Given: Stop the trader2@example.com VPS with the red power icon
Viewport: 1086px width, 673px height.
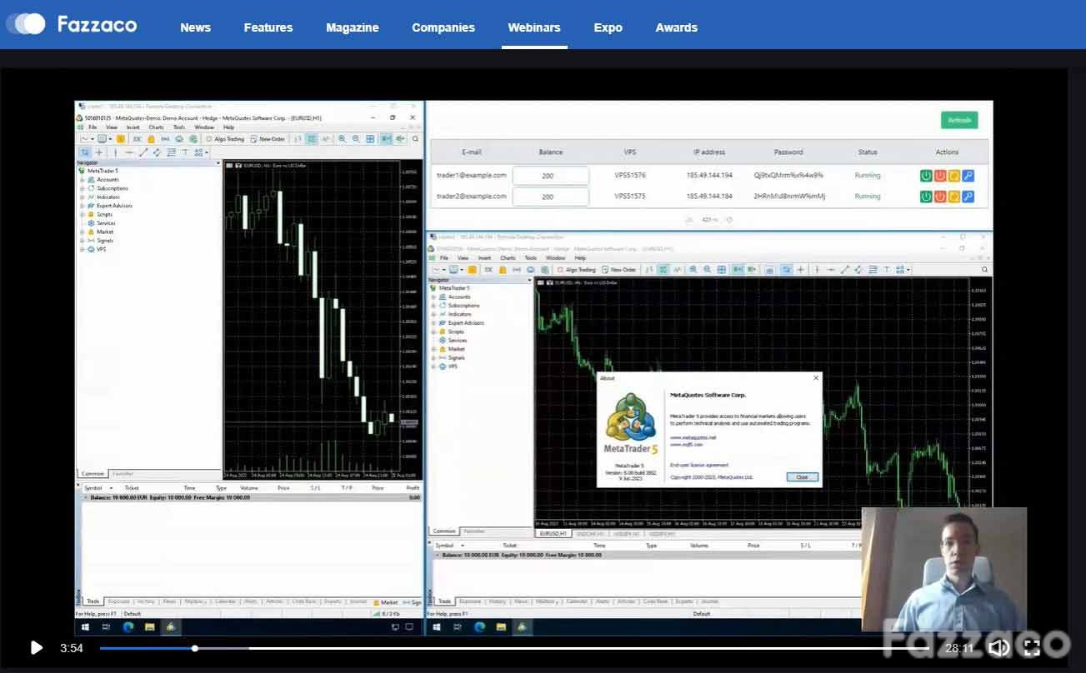Looking at the screenshot, I should coord(940,197).
